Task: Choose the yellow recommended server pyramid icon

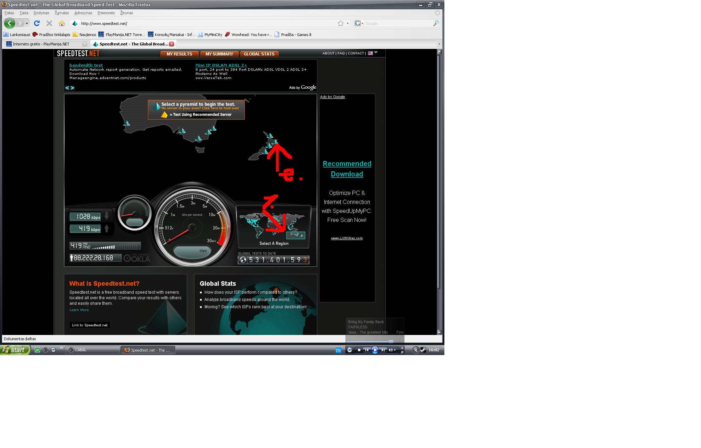Action: tap(164, 115)
